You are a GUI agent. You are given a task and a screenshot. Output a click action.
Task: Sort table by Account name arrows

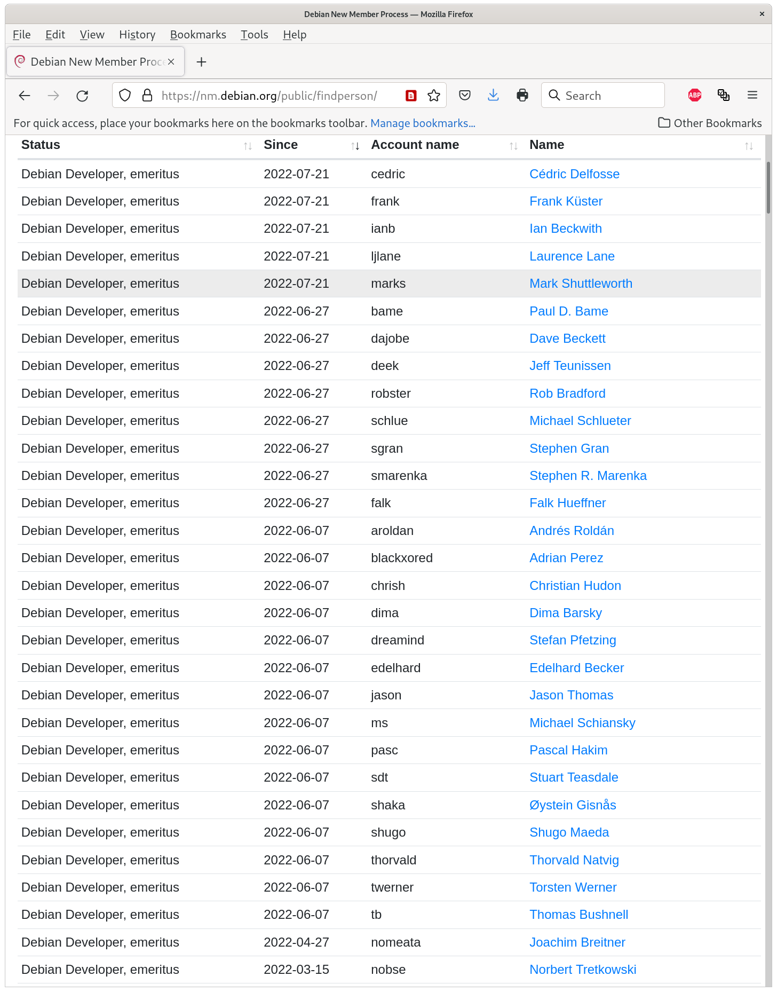[513, 146]
